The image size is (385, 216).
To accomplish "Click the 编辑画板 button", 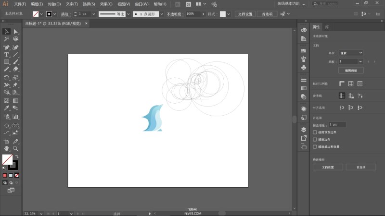I will pyautogui.click(x=351, y=70).
